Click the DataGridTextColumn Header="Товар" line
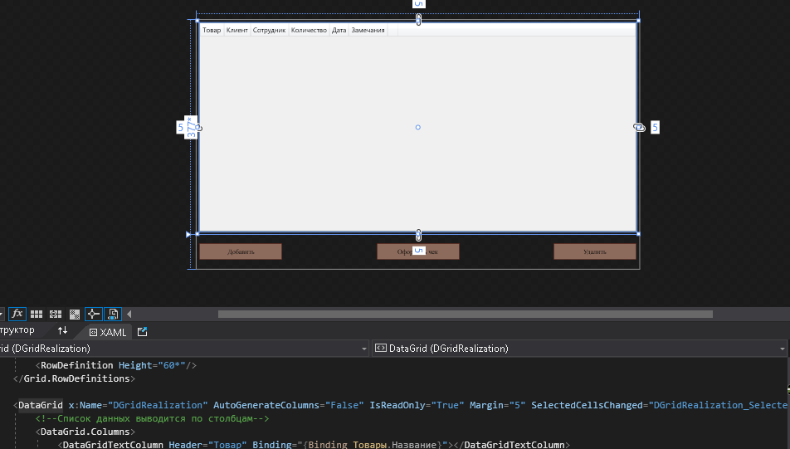This screenshot has height=449, width=790. (x=314, y=445)
